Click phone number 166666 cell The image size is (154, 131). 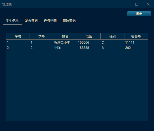[x=83, y=43]
